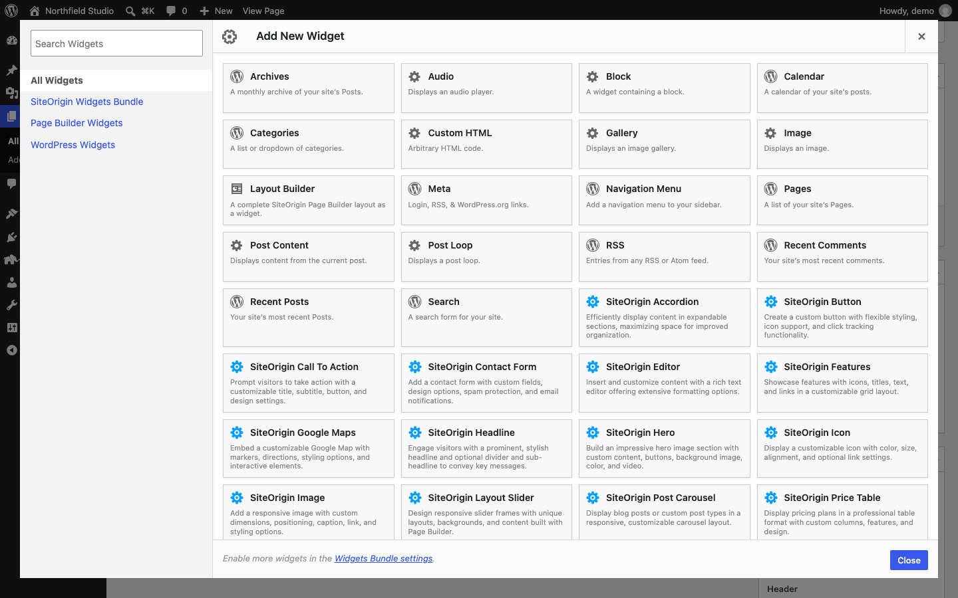Click the Add New Widget header gear icon

(x=230, y=37)
